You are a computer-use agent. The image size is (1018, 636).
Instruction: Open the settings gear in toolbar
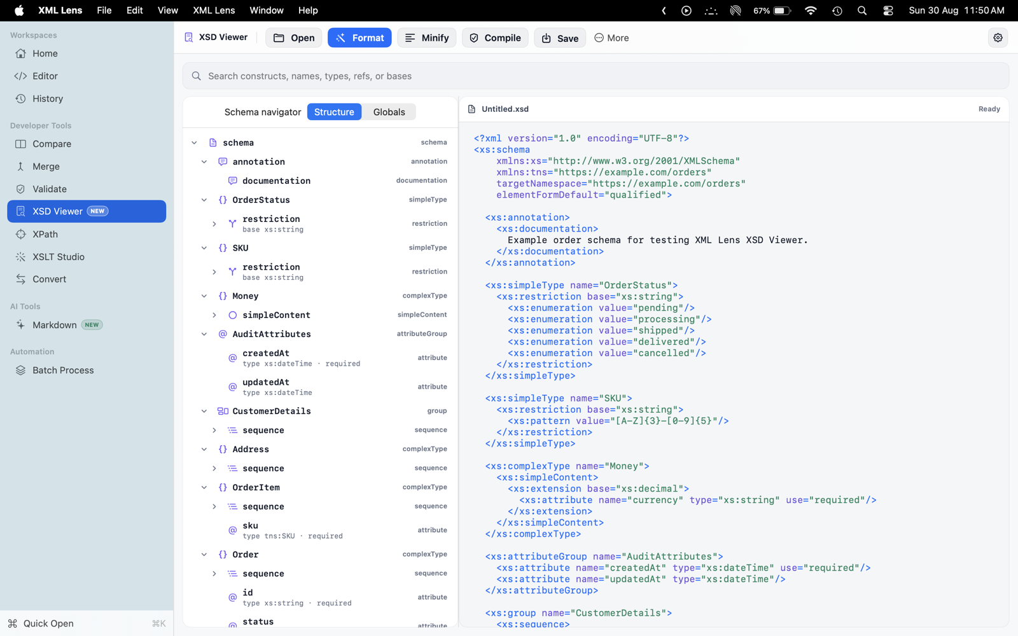pos(998,38)
